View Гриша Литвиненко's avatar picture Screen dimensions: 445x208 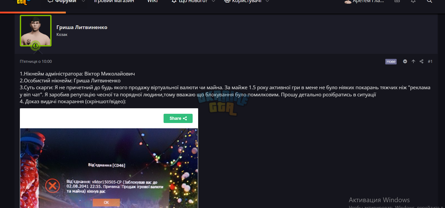coord(36,31)
